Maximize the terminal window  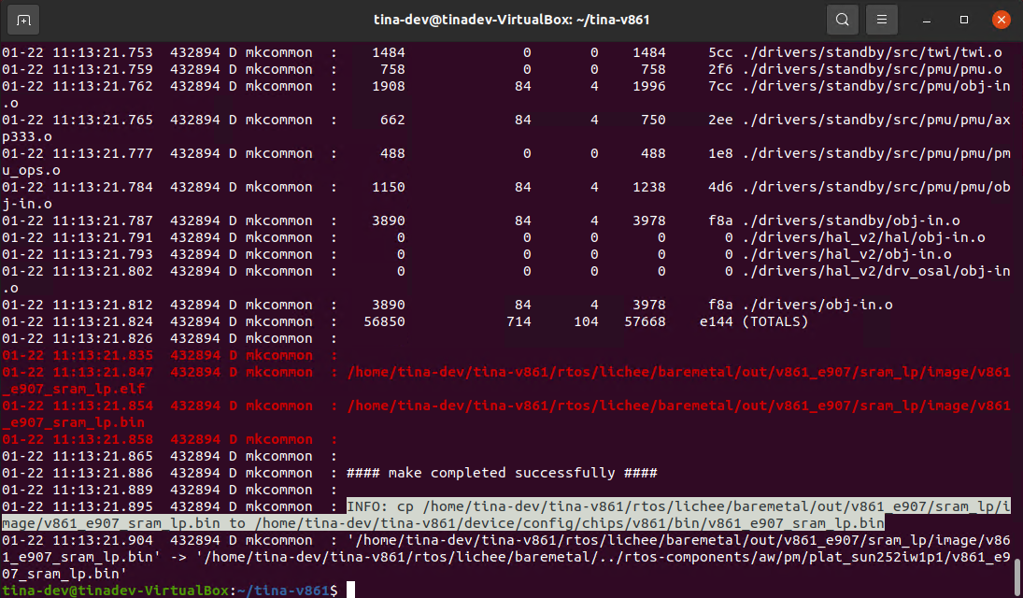point(964,20)
